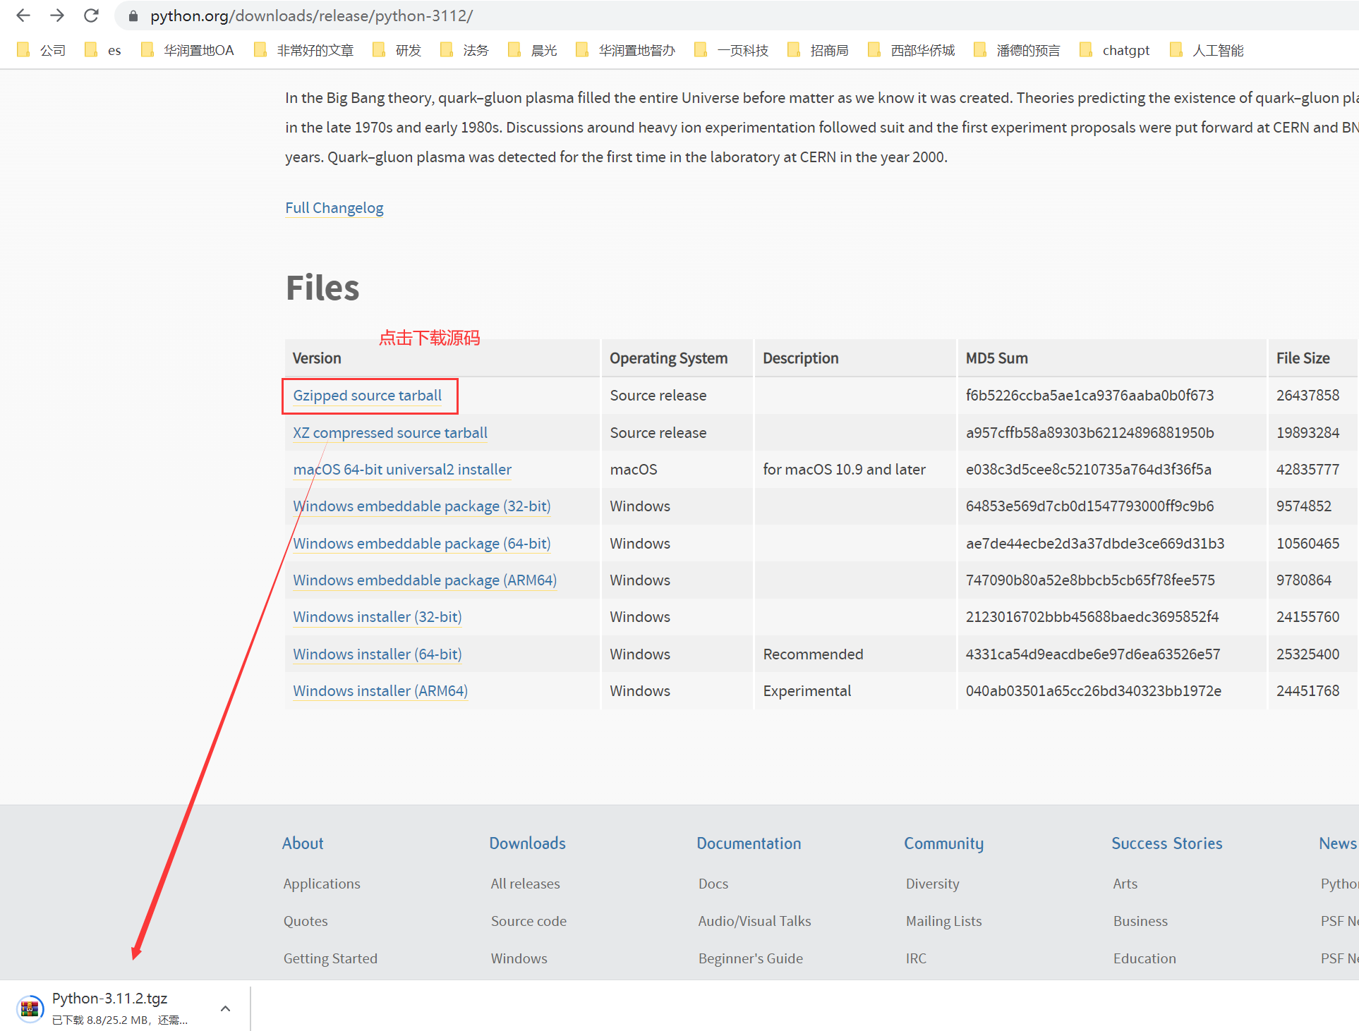Open the 研发 bookmark folder
This screenshot has height=1031, width=1359.
tap(397, 50)
